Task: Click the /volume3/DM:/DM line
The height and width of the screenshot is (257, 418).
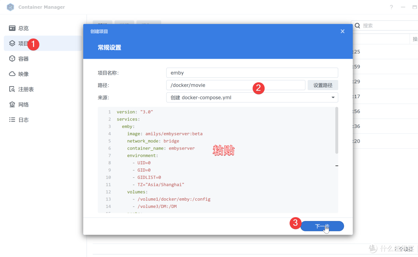Action: coord(154,206)
